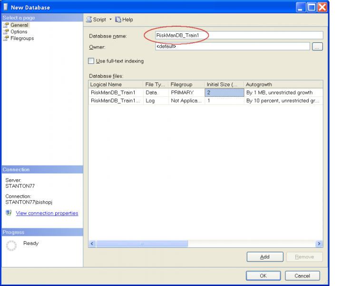Click initial size cell with value 2
351x286 pixels.
tap(224, 92)
